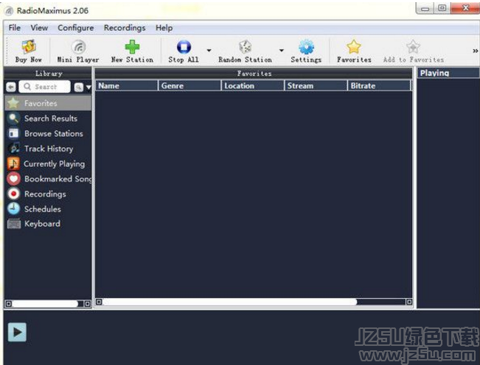Image resolution: width=480 pixels, height=365 pixels.
Task: Expand the Stop All dropdown arrow
Action: 209,50
